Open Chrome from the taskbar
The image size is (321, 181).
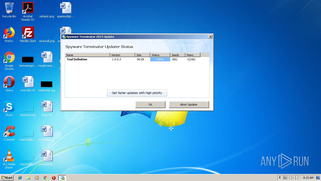click(x=45, y=178)
